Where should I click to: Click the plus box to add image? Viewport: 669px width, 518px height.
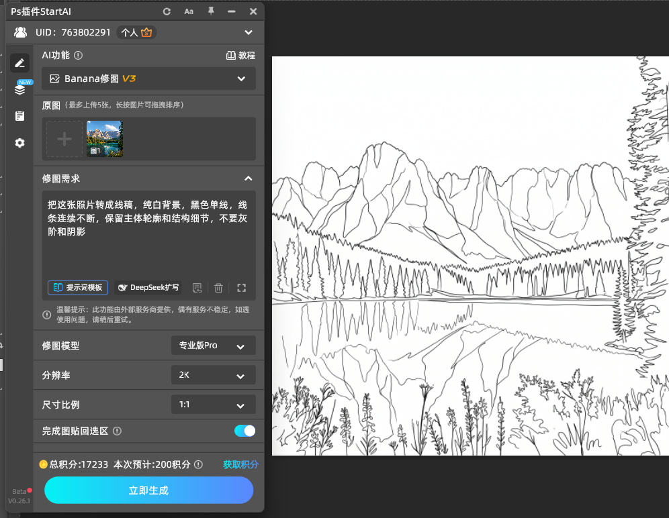coord(64,139)
